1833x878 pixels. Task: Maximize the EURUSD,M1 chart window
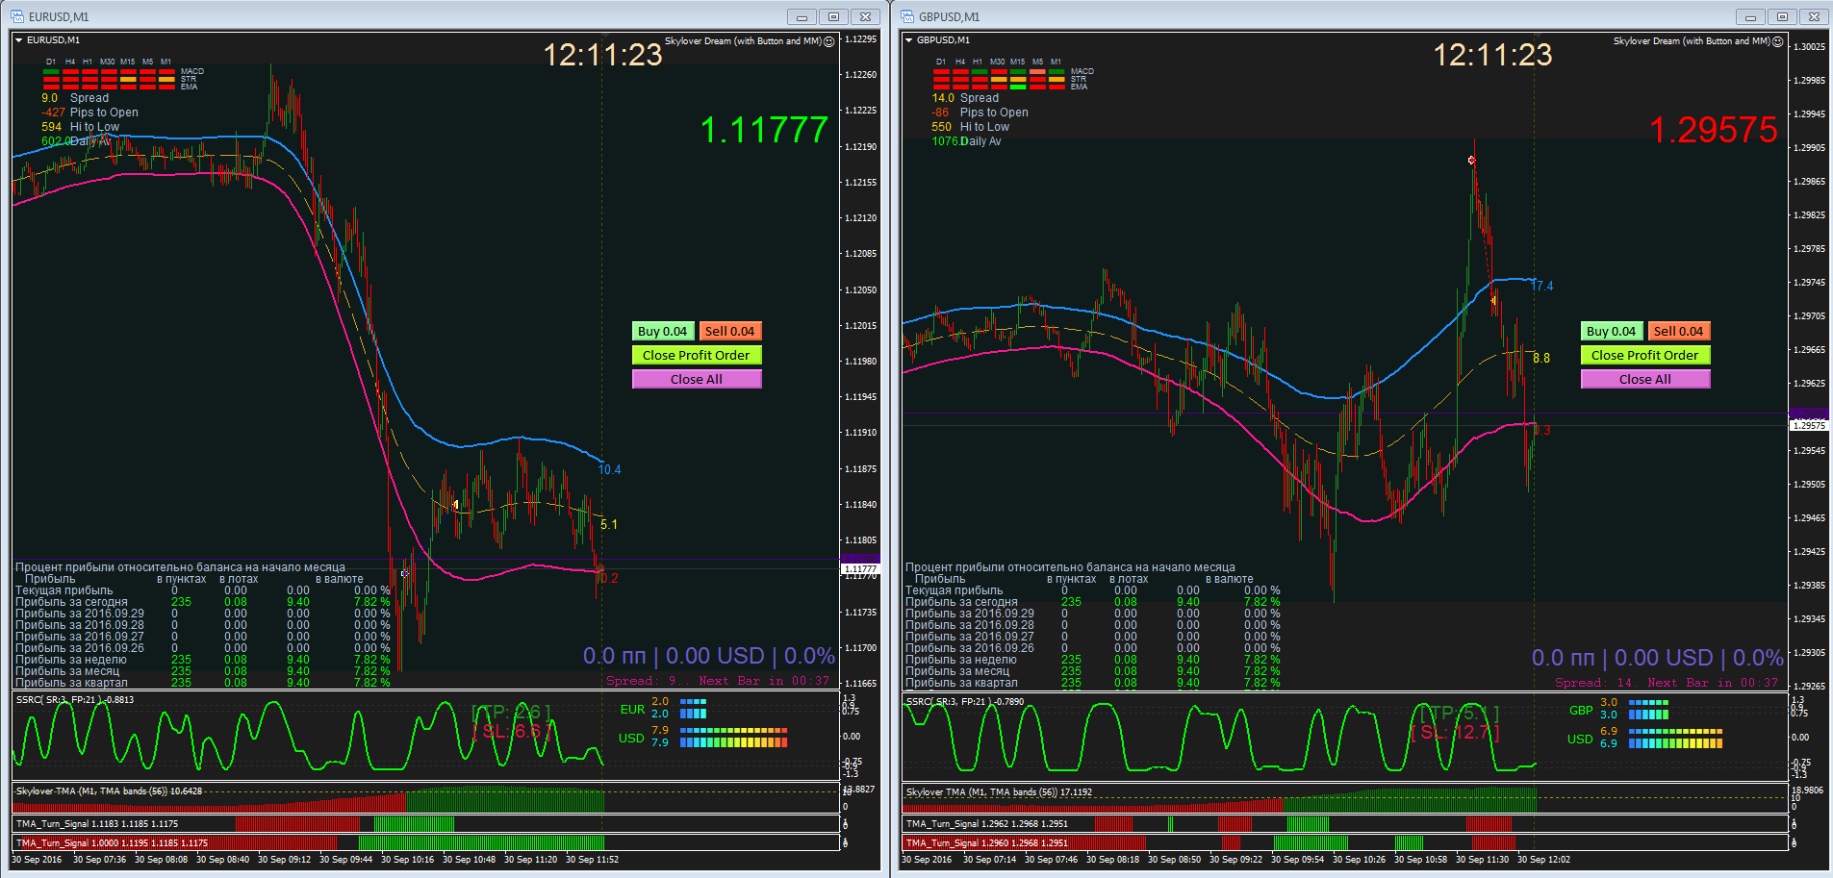(x=833, y=16)
